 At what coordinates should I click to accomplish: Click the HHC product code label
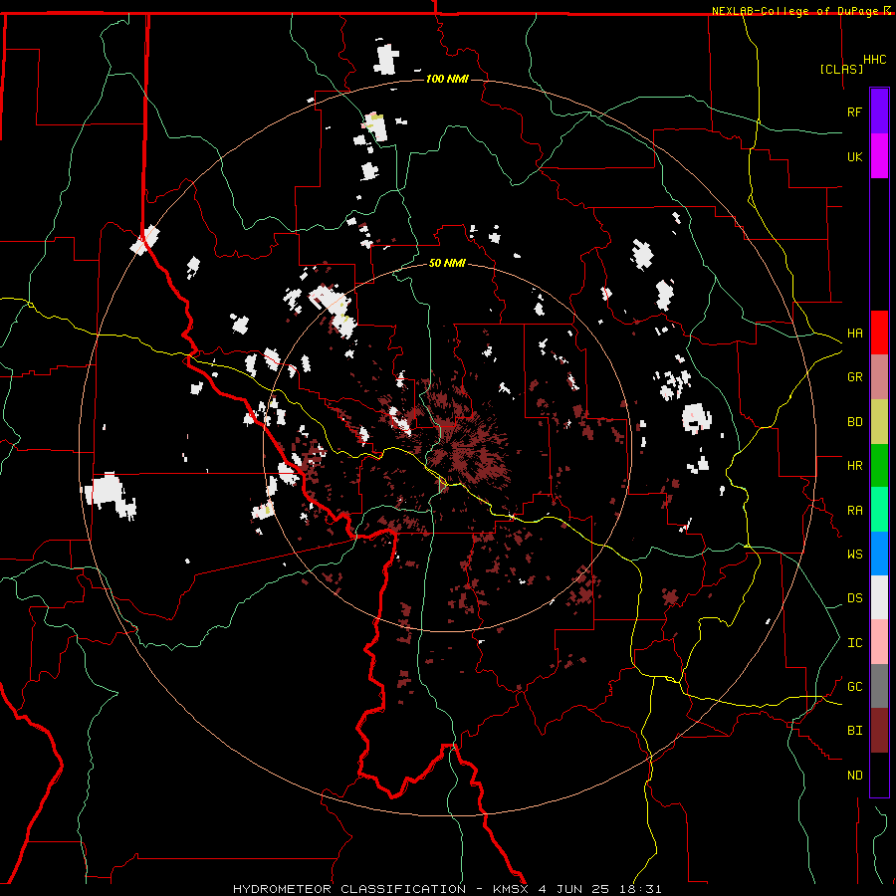(x=874, y=60)
